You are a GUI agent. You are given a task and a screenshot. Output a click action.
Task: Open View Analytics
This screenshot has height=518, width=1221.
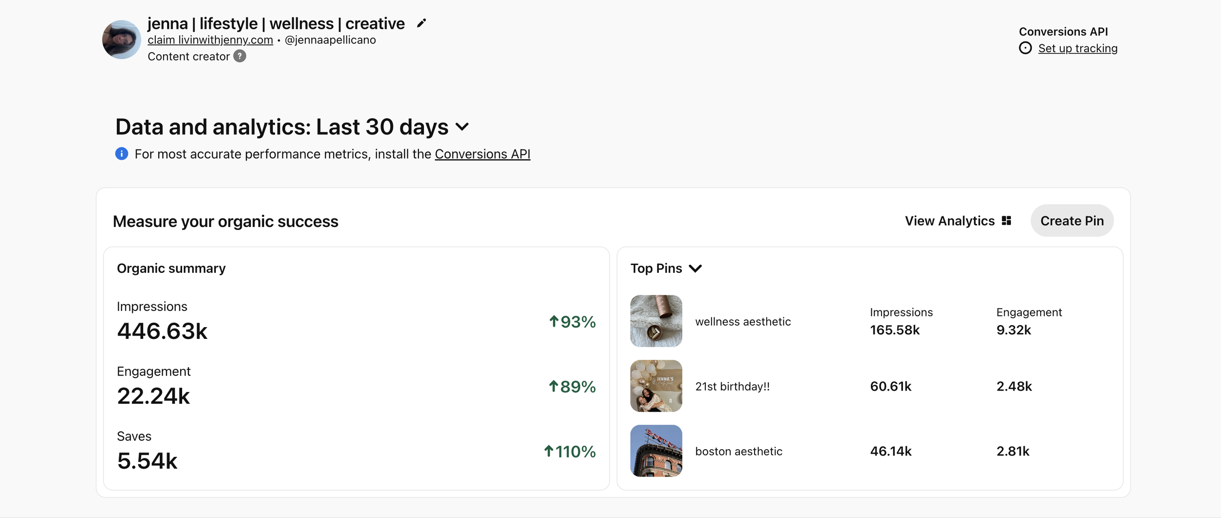[949, 221]
